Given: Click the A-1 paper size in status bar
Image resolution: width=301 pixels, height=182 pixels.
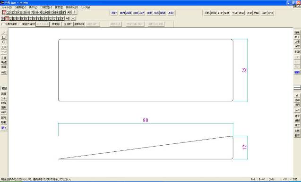Looking at the screenshot, I should 253,179.
